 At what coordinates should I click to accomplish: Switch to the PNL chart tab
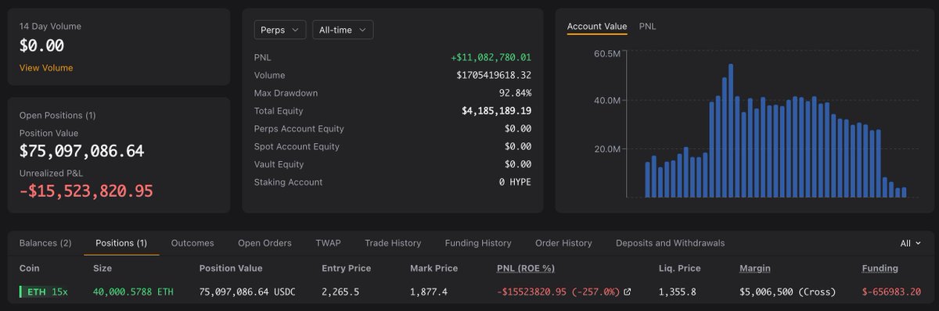pyautogui.click(x=648, y=27)
